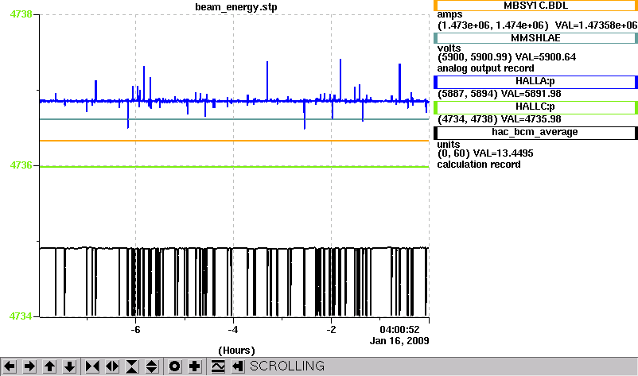Click the -2 hours x-axis label
638x376 pixels.
pos(331,330)
